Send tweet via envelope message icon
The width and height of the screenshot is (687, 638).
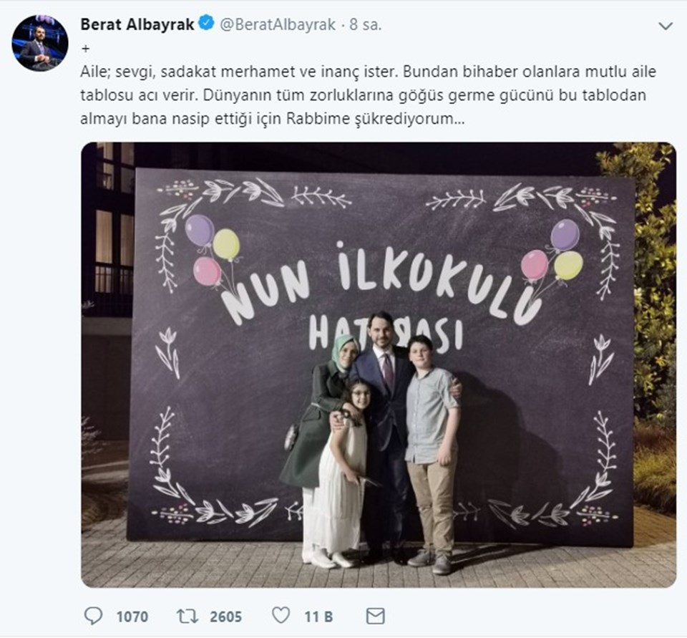(376, 616)
